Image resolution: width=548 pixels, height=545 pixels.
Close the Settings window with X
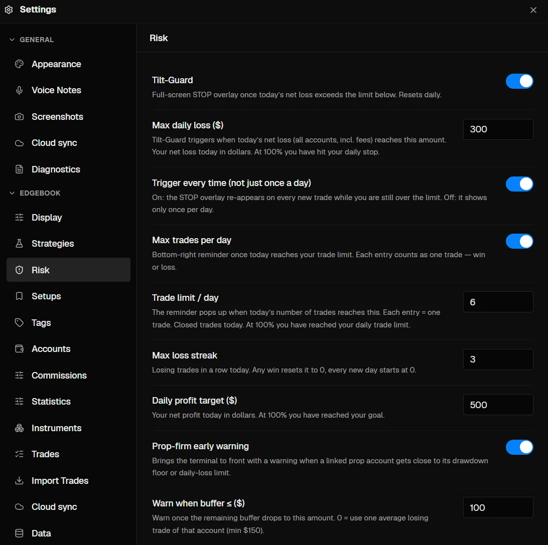point(533,10)
